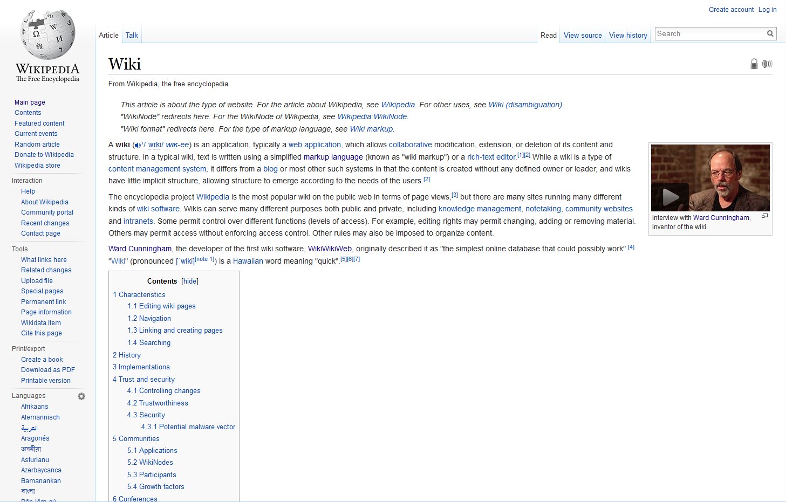Open Printable version link
786x502 pixels.
tap(46, 381)
